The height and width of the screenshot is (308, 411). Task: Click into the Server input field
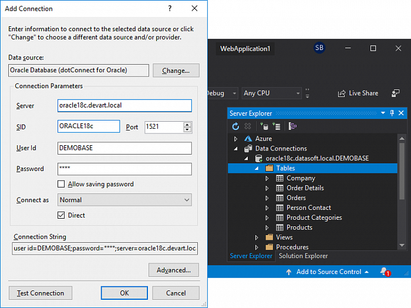[x=124, y=106]
